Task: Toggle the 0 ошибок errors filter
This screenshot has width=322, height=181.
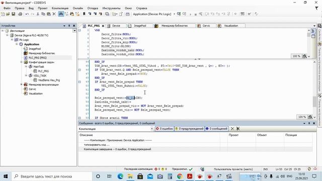Action: pos(165,129)
